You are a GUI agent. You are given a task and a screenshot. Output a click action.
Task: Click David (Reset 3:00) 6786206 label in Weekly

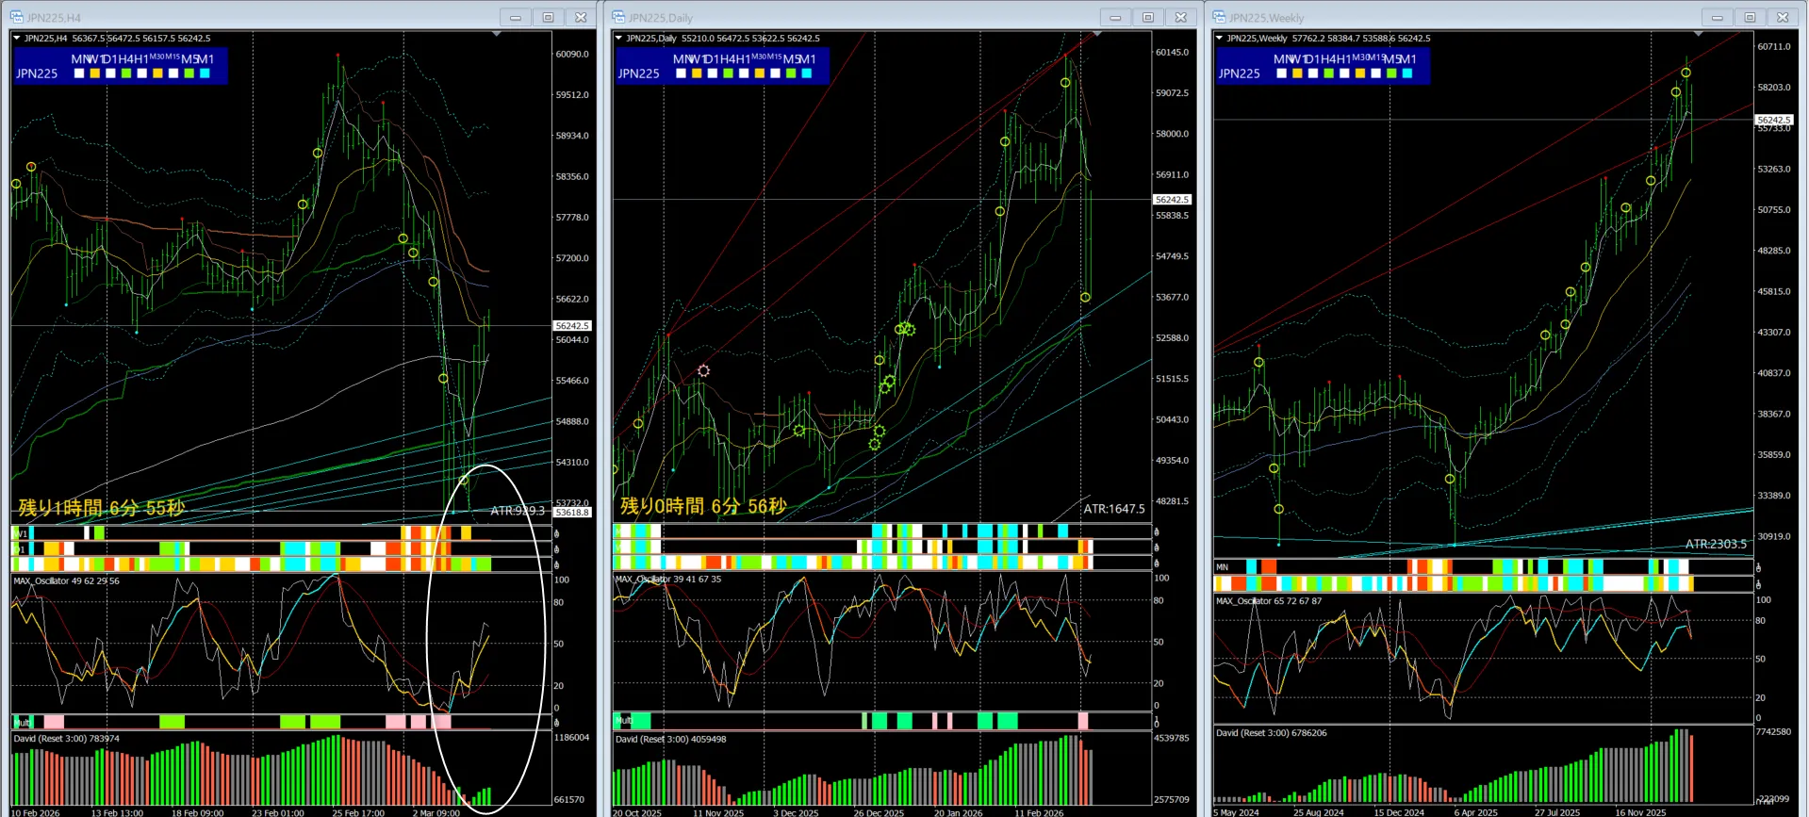click(1271, 733)
